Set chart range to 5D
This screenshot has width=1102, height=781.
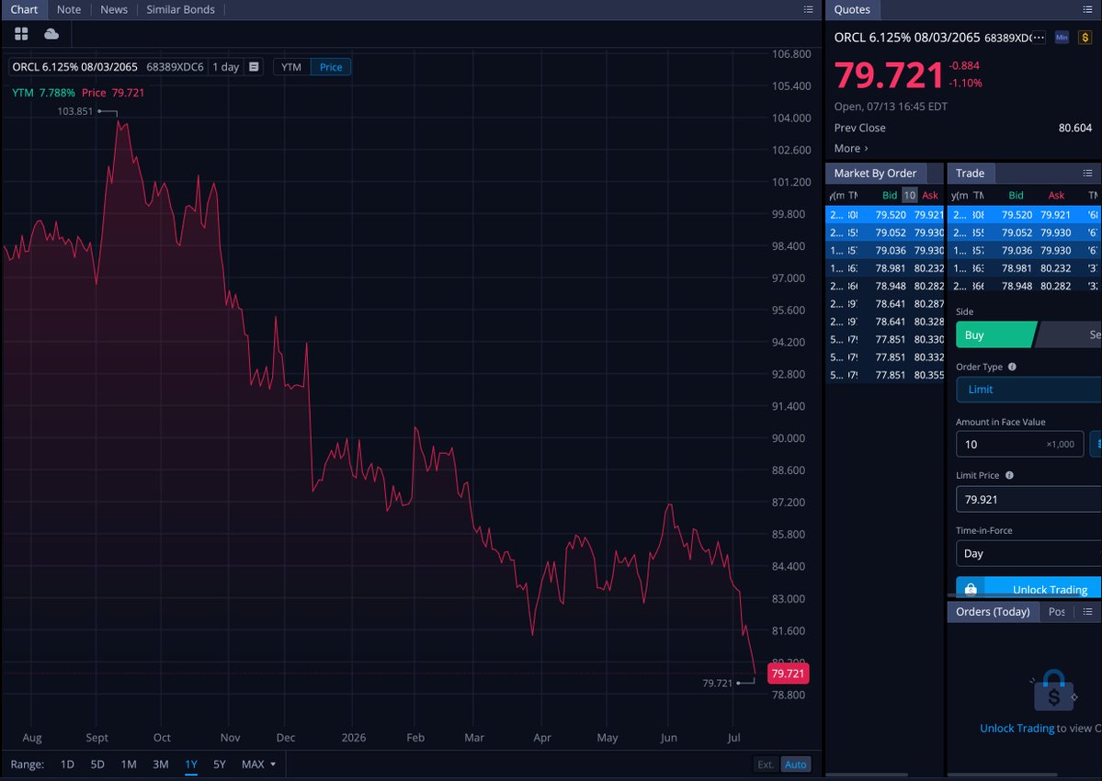(x=97, y=764)
